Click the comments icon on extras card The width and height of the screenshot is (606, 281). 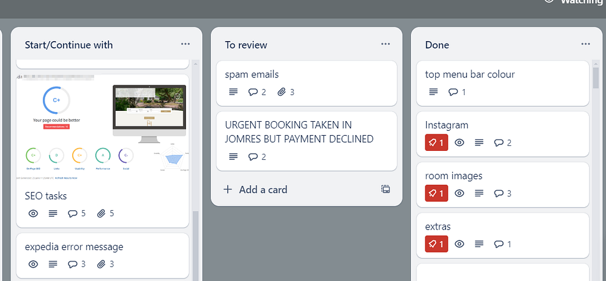(x=499, y=244)
